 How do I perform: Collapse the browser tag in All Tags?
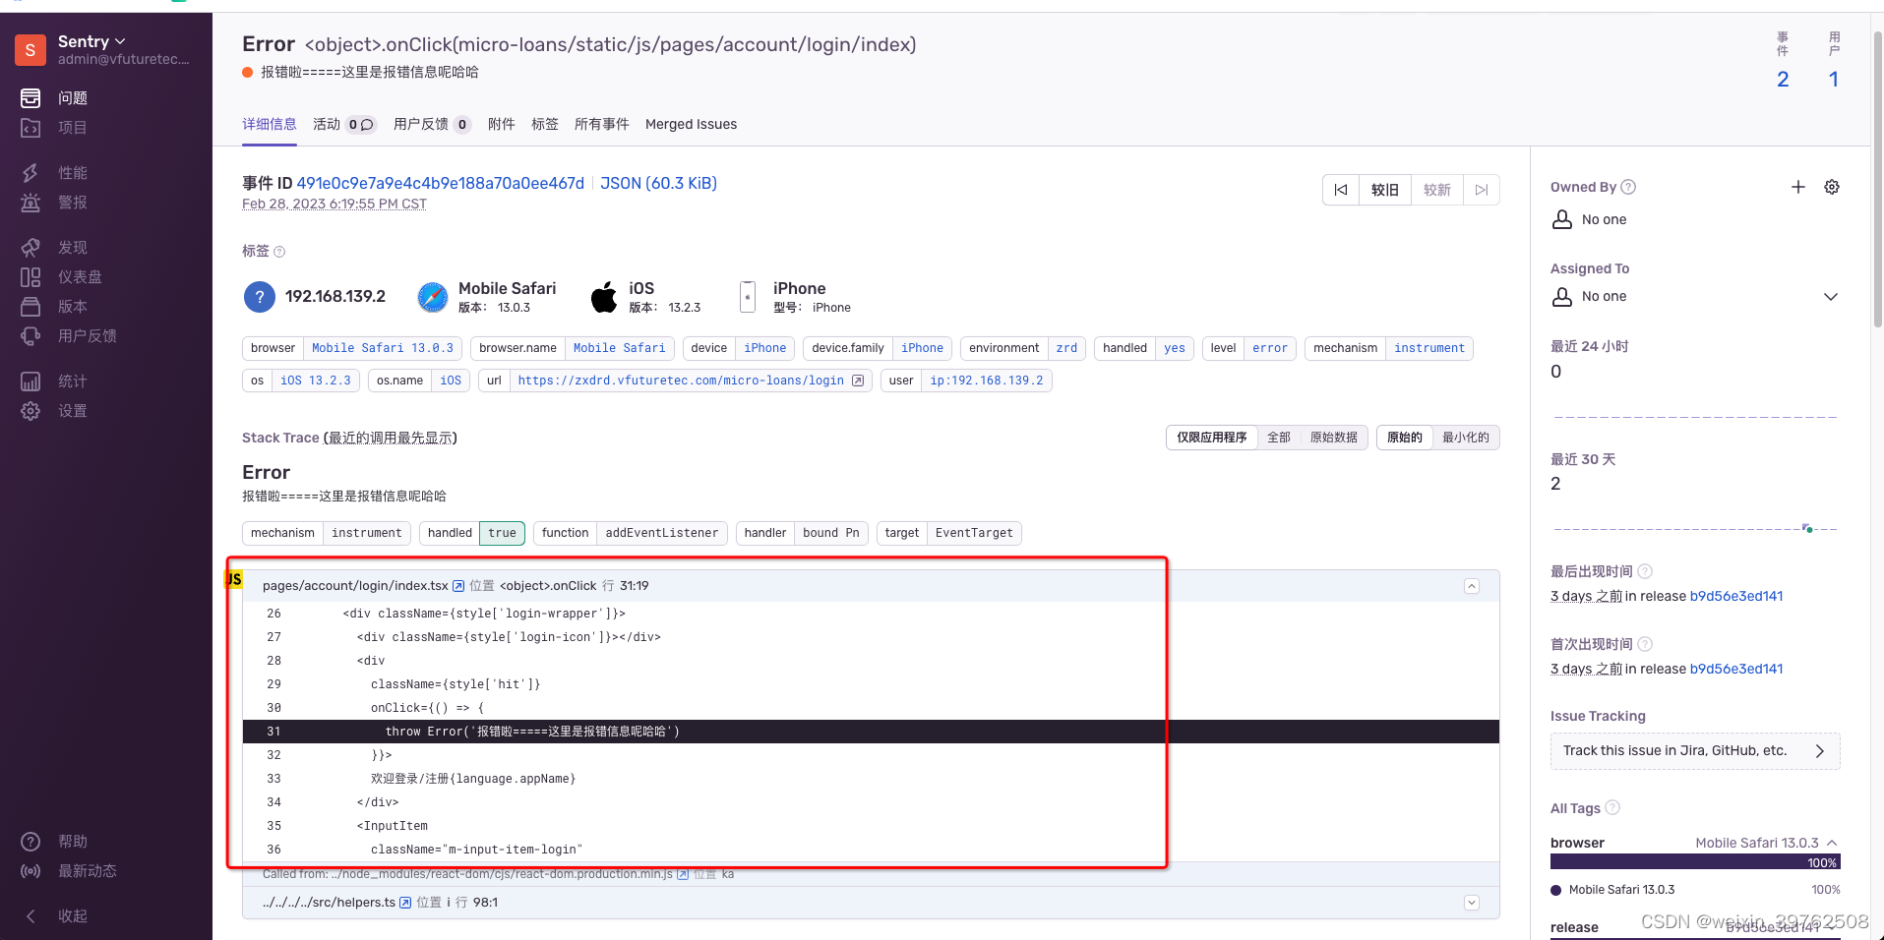[1834, 843]
